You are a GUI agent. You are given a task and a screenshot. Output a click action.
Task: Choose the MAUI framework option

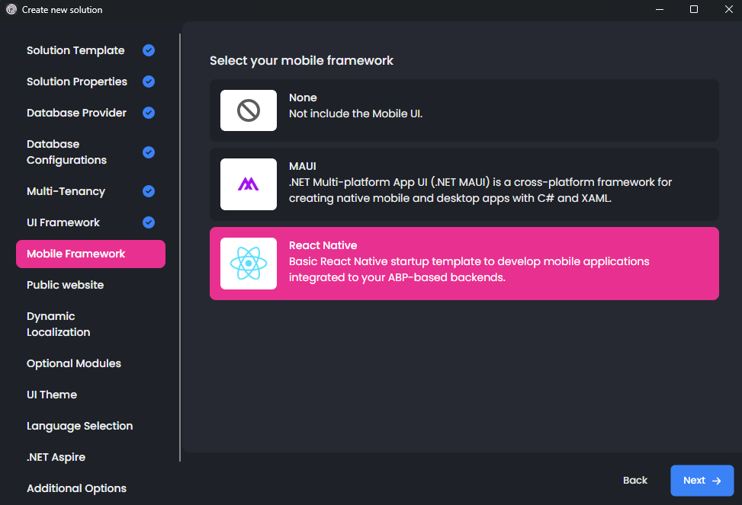(x=464, y=184)
